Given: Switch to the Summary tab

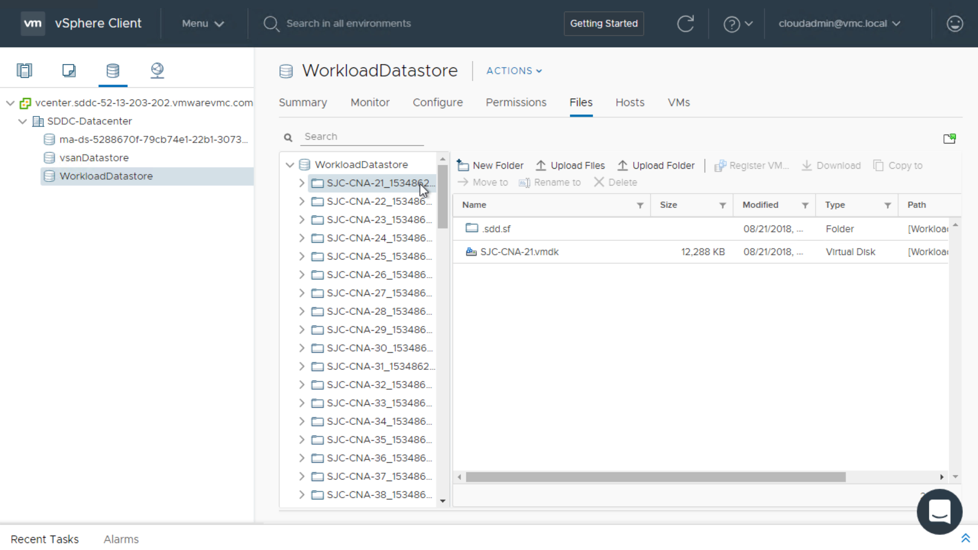Looking at the screenshot, I should tap(303, 102).
